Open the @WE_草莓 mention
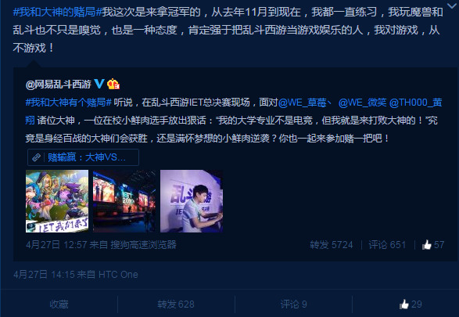This screenshot has height=317, width=459. pos(303,103)
